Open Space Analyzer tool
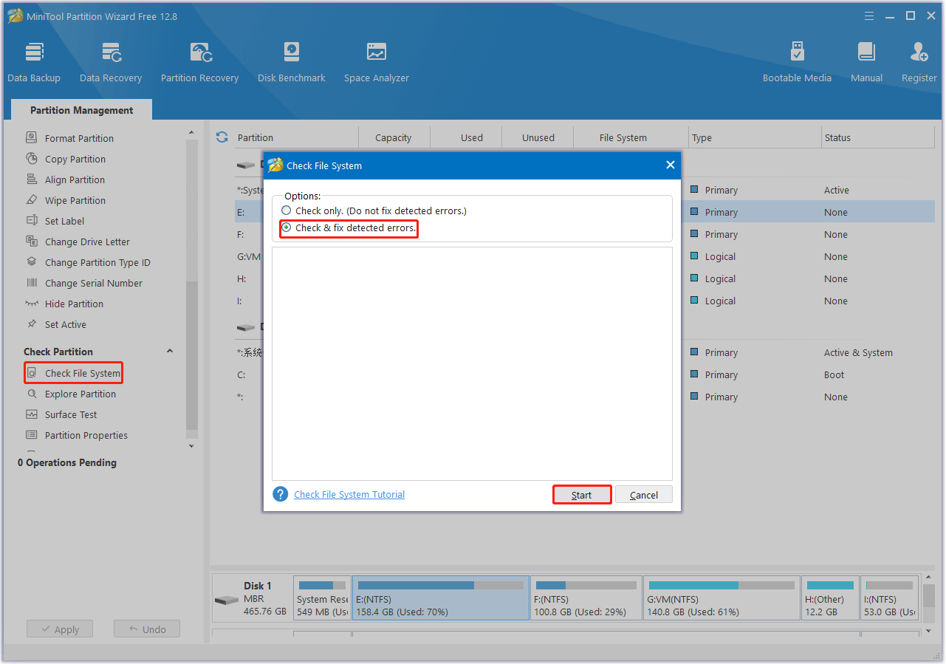The image size is (946, 664). [x=377, y=62]
